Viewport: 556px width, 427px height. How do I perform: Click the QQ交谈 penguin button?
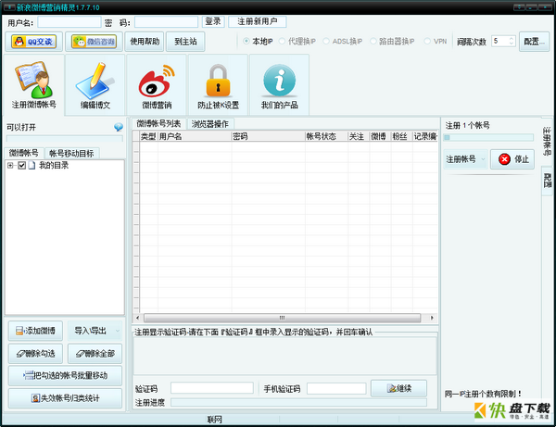click(33, 42)
